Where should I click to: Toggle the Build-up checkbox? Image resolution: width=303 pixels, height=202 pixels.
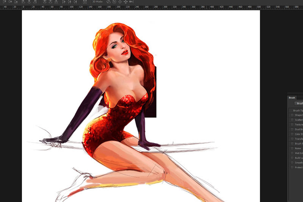292,158
